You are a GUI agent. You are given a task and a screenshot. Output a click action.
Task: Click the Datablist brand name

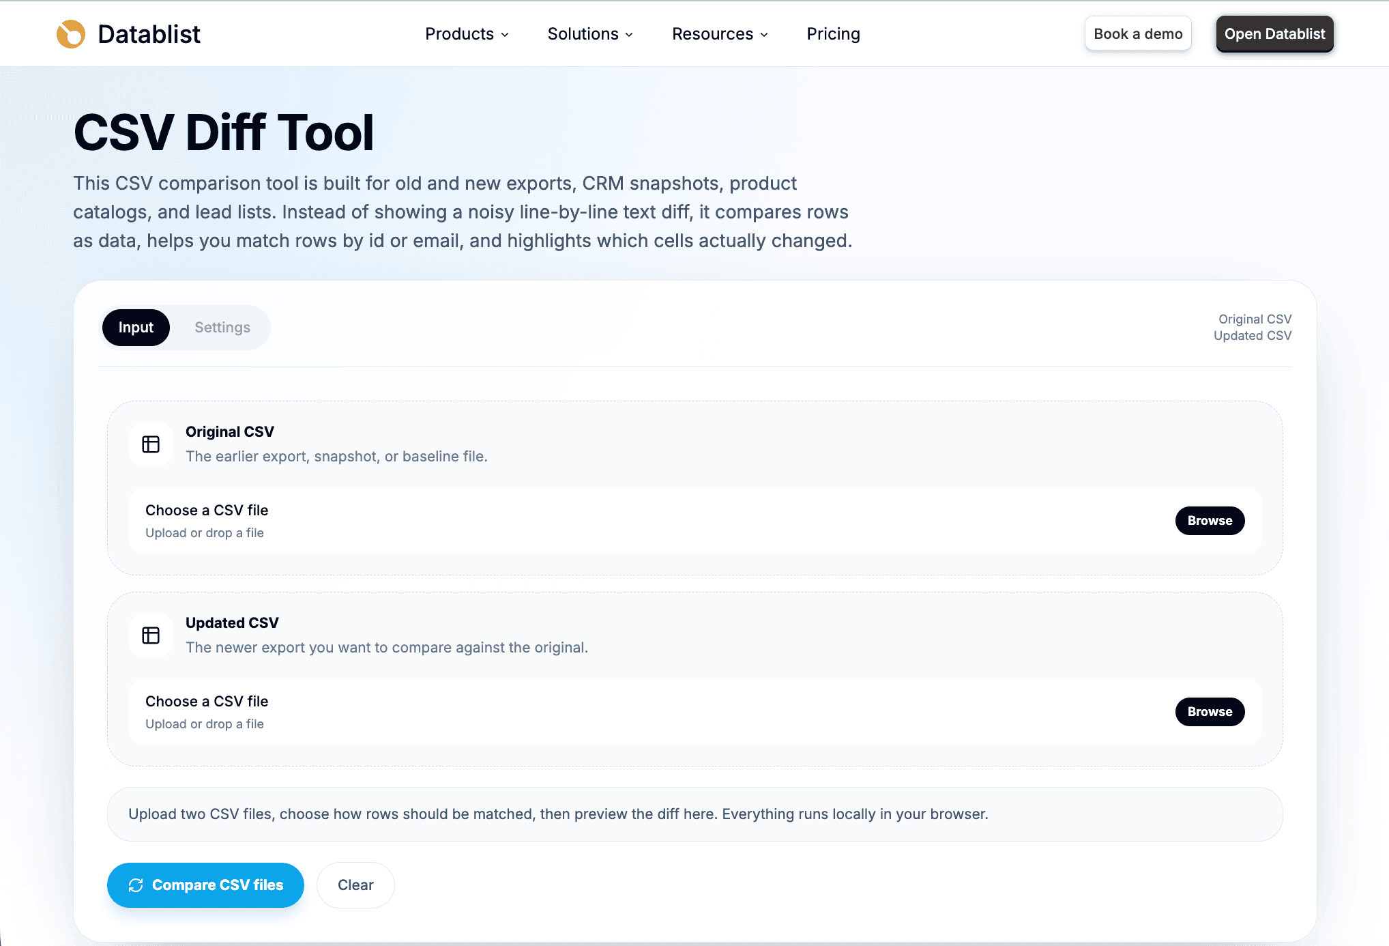click(x=149, y=34)
